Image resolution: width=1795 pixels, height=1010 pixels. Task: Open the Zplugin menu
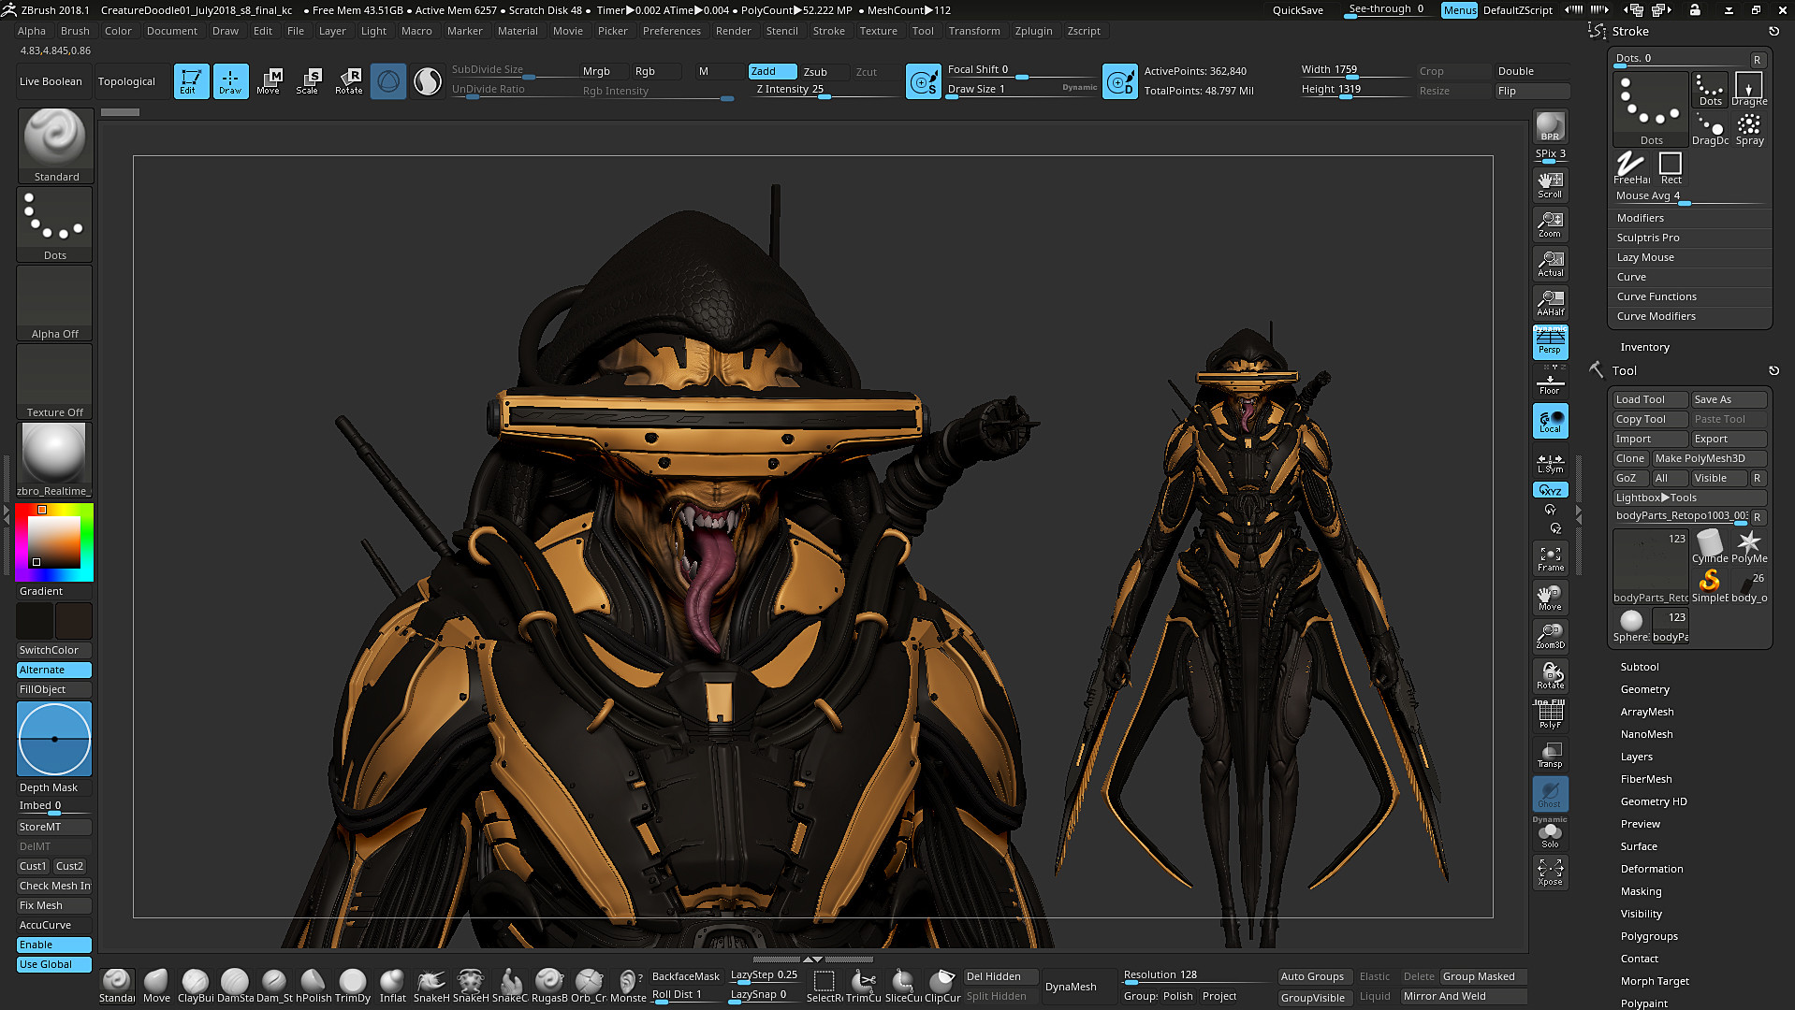[1033, 31]
